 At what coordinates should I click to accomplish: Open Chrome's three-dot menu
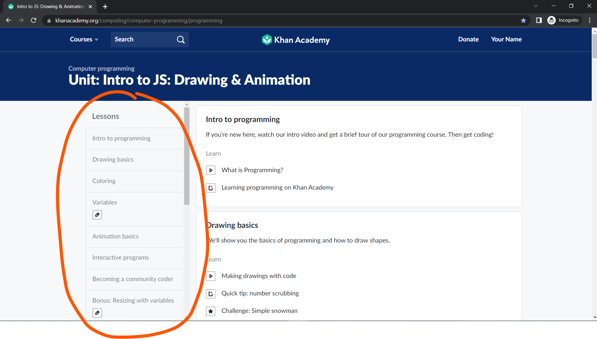tap(589, 20)
